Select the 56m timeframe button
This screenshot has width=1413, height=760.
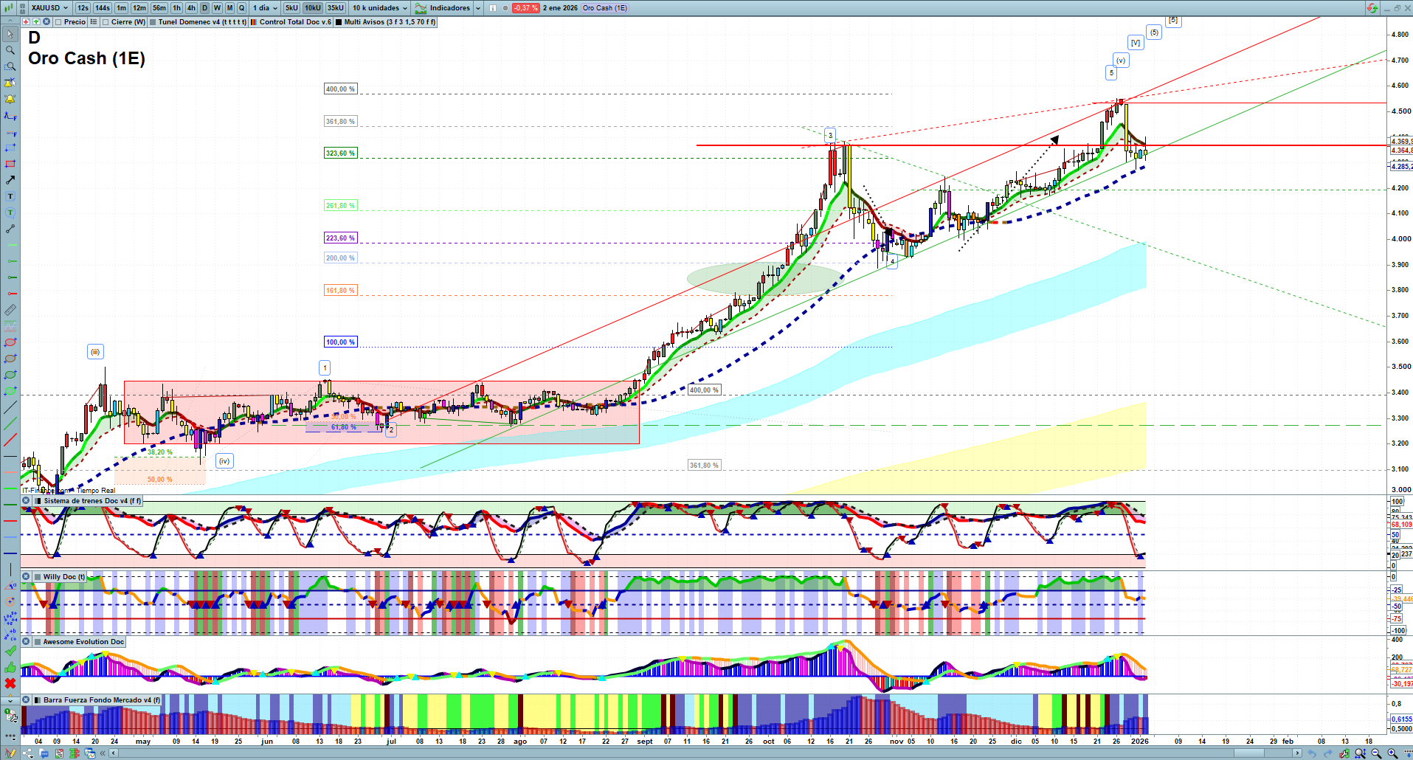[159, 8]
